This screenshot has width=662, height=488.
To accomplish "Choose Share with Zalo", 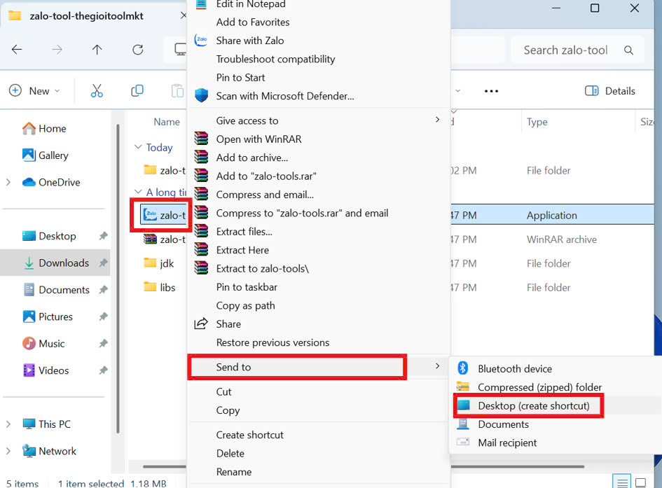I will pyautogui.click(x=250, y=41).
